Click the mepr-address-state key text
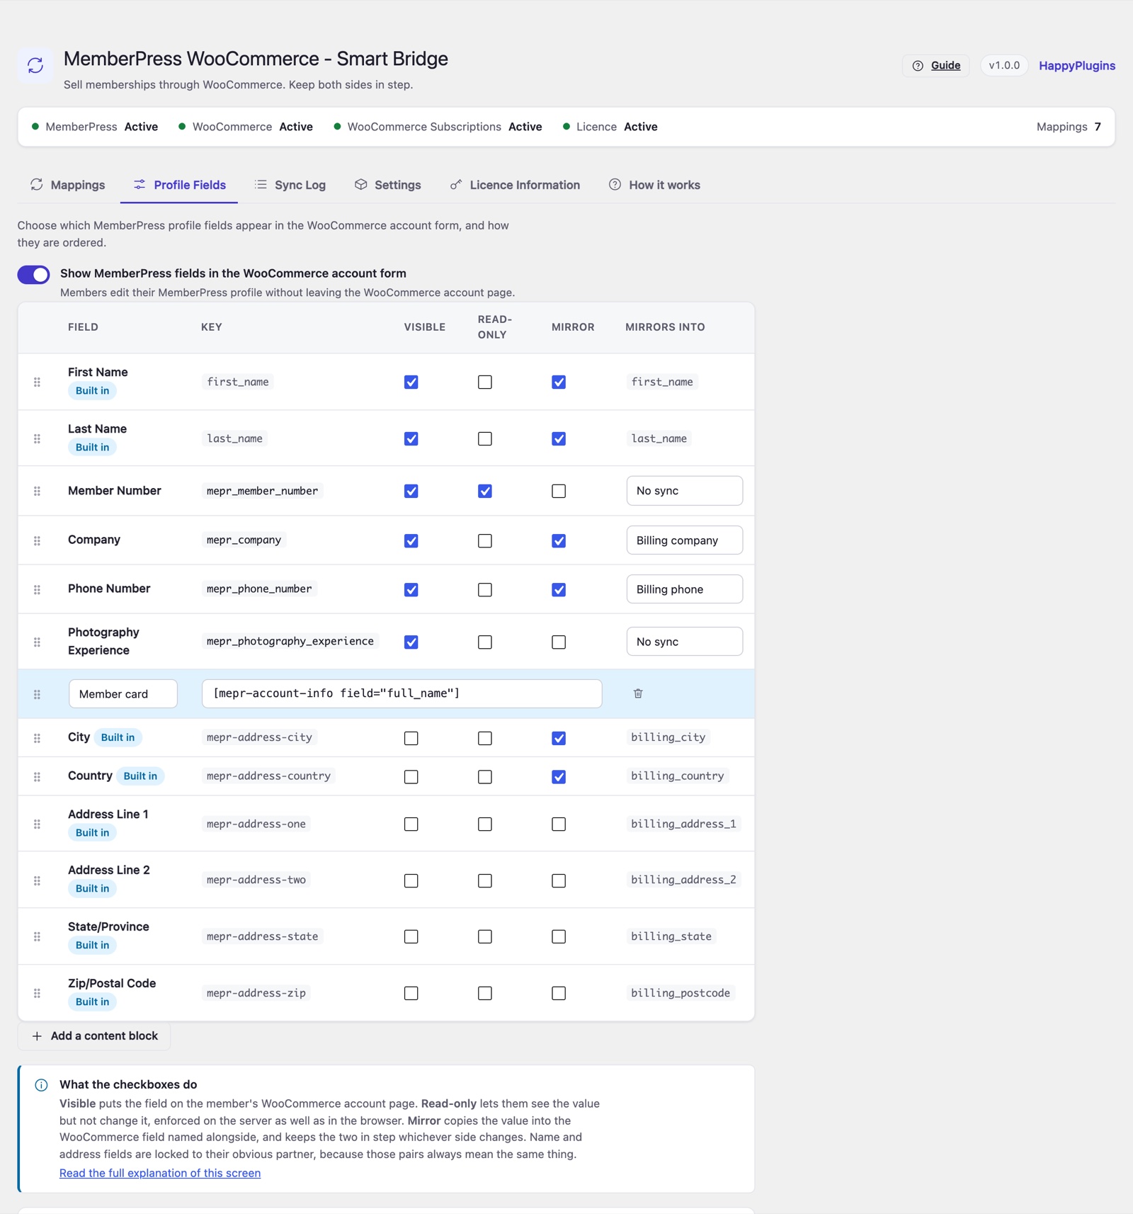This screenshot has height=1214, width=1133. coord(262,936)
